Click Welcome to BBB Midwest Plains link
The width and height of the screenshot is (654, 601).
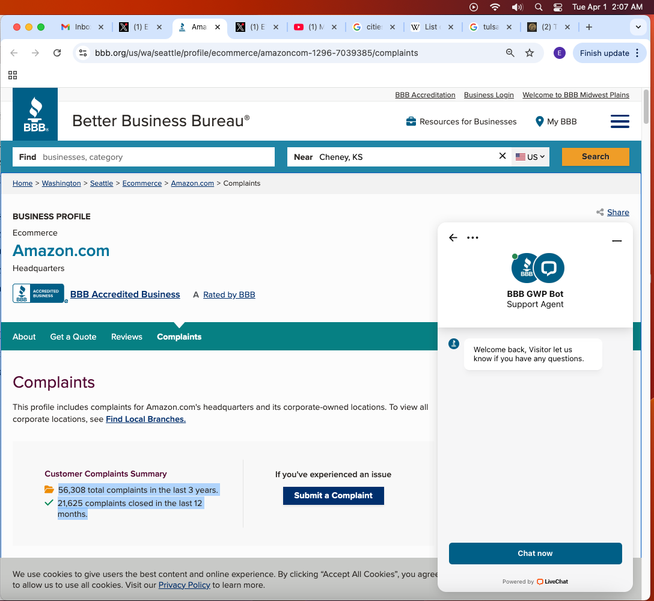(x=576, y=95)
